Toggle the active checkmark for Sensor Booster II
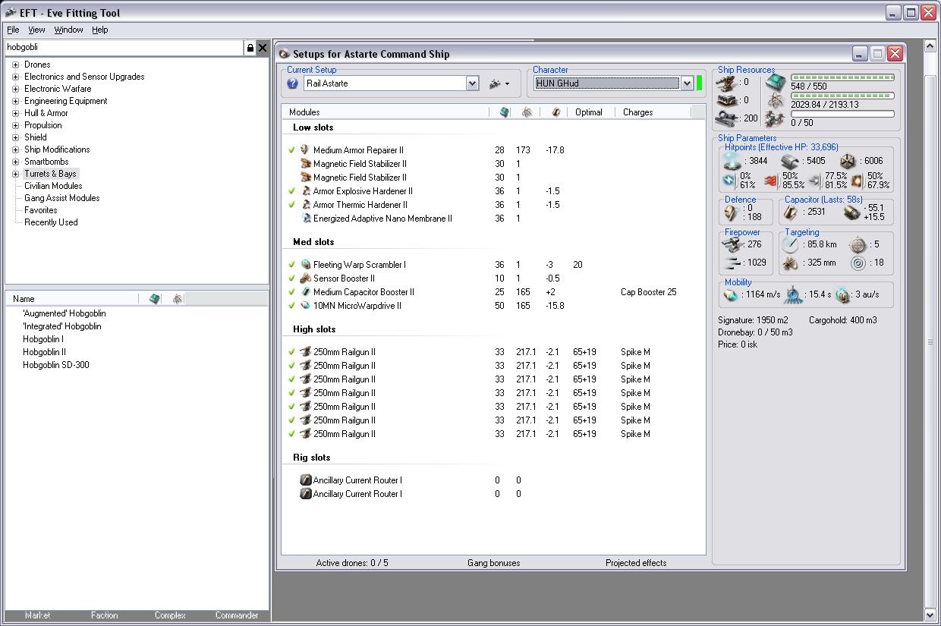Viewport: 941px width, 626px height. coord(291,278)
